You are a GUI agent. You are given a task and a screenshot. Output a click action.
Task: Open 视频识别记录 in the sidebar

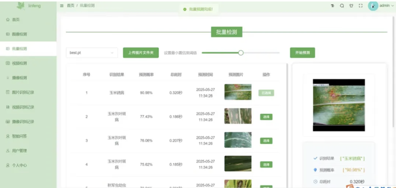point(28,107)
